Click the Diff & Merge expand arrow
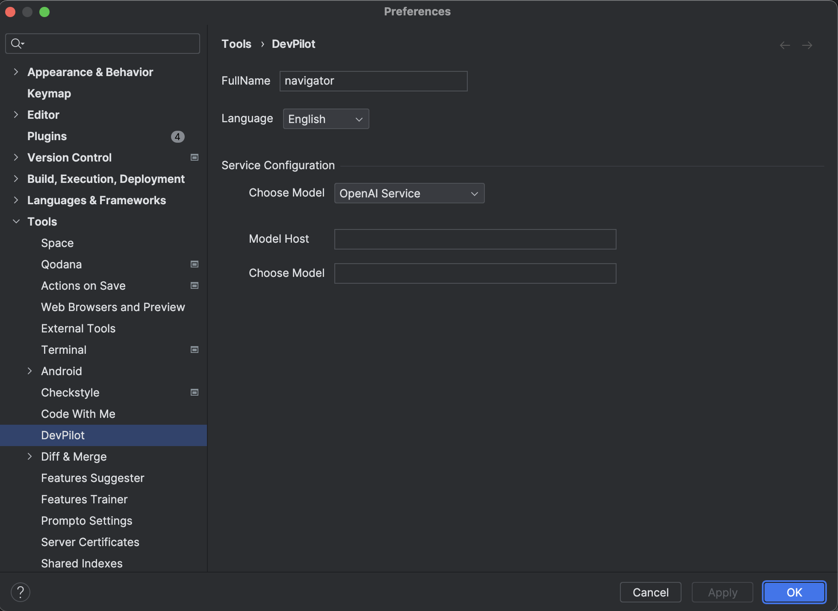This screenshot has width=838, height=611. [30, 456]
